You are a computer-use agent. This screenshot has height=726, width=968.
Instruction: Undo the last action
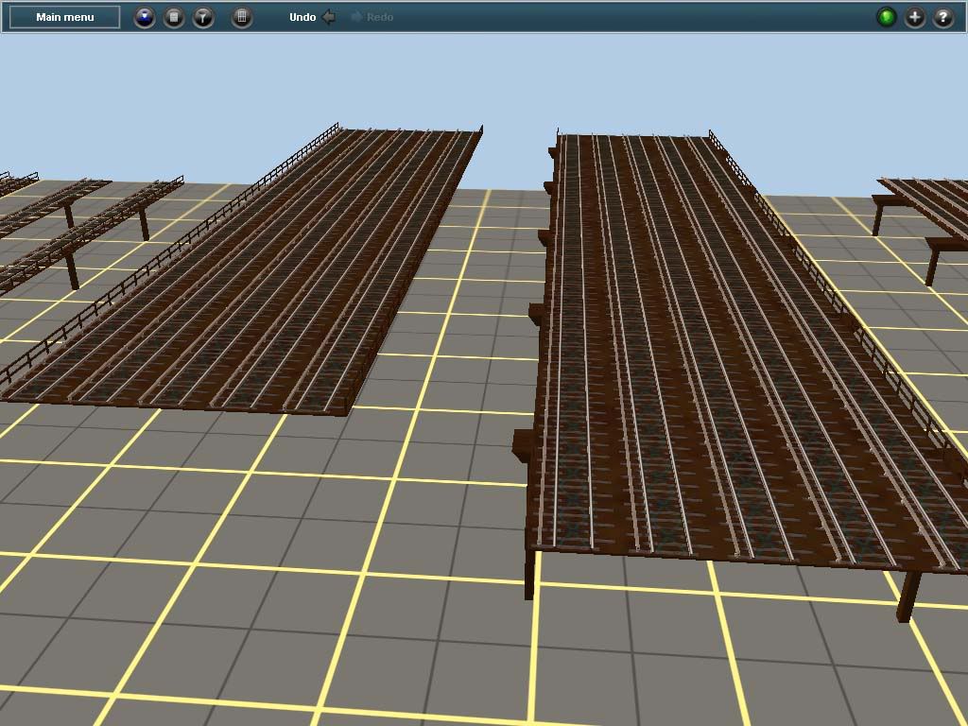[312, 17]
